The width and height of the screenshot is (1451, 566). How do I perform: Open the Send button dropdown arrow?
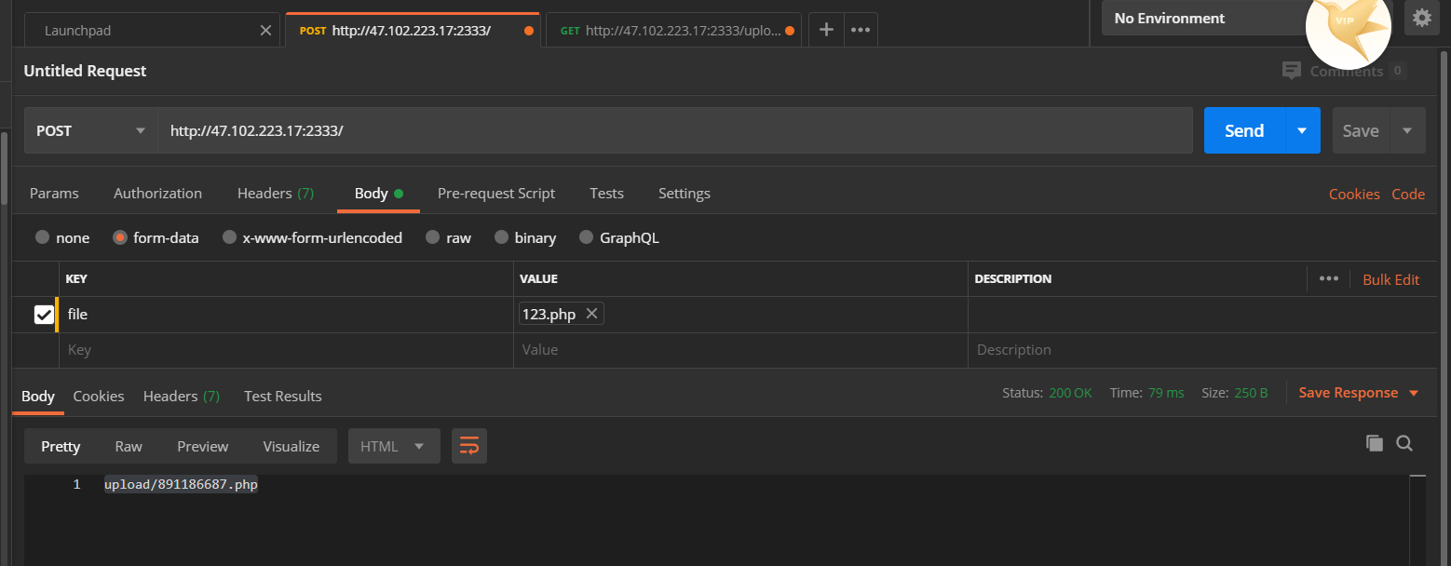click(x=1302, y=130)
